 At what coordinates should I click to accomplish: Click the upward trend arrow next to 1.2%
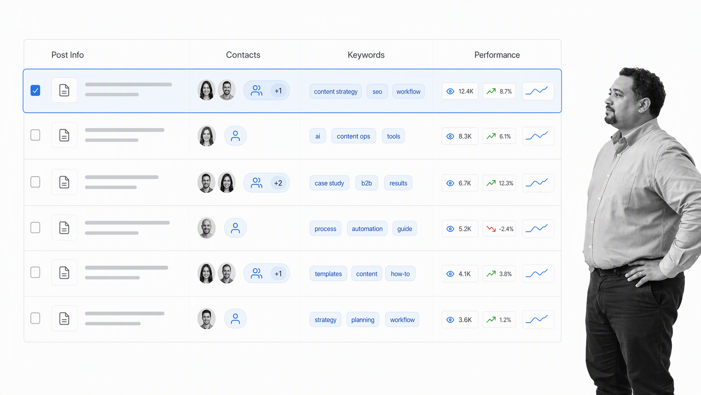pyautogui.click(x=491, y=320)
